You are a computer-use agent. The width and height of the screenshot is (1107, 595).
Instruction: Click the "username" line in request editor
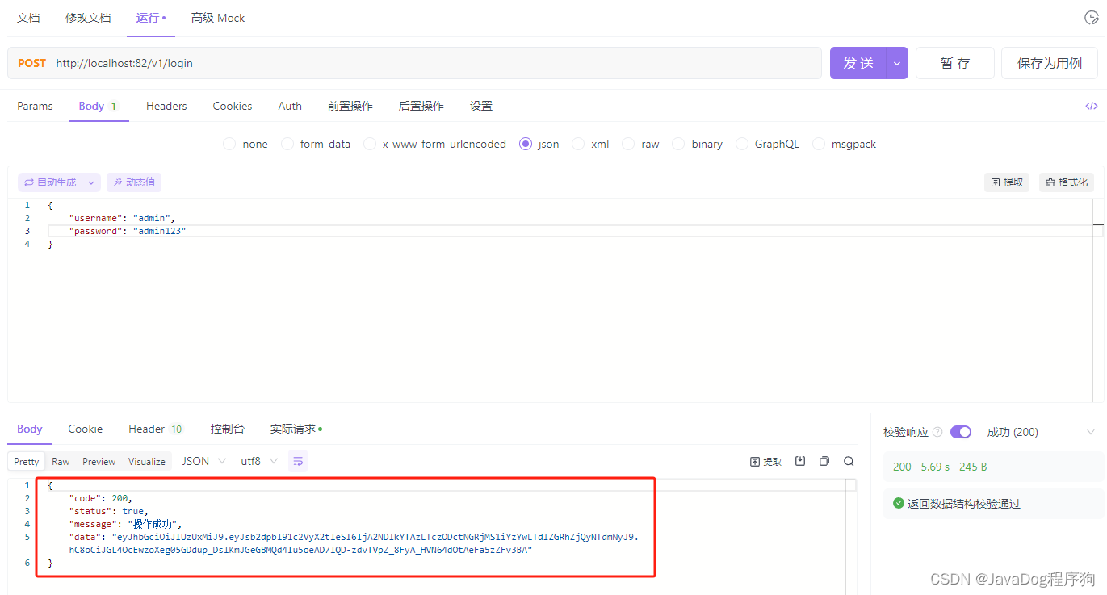[122, 218]
